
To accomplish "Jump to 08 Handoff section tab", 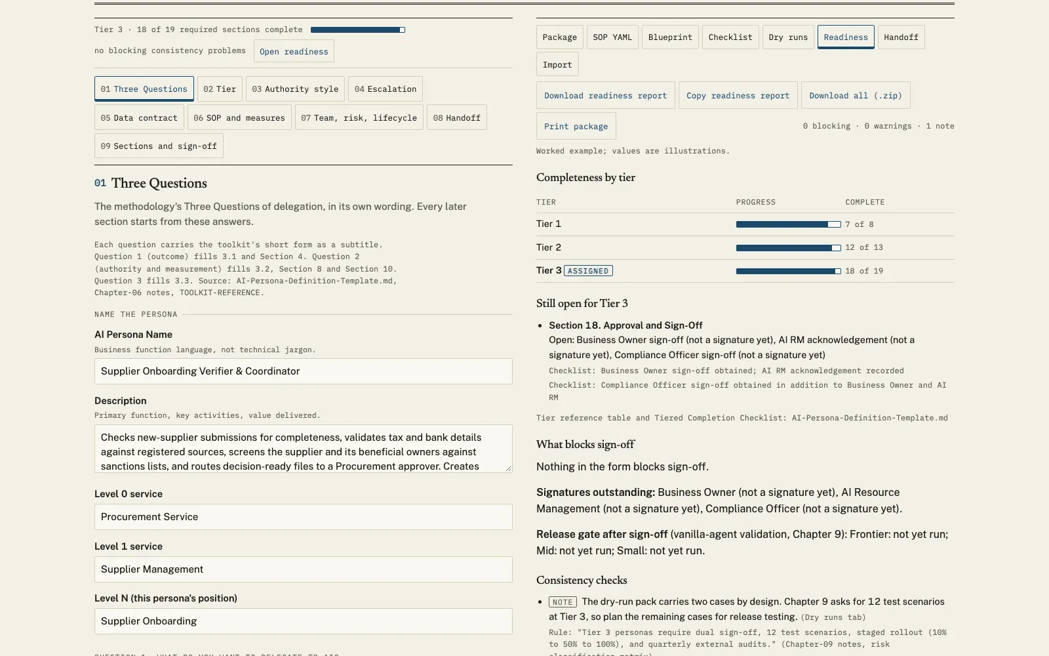I will [x=457, y=118].
